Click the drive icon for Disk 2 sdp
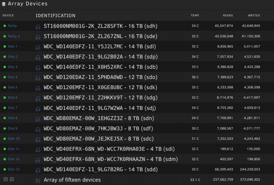The image size is (274, 185). 38,57
